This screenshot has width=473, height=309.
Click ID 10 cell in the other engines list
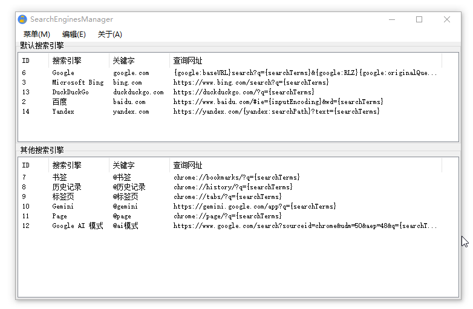tap(25, 206)
